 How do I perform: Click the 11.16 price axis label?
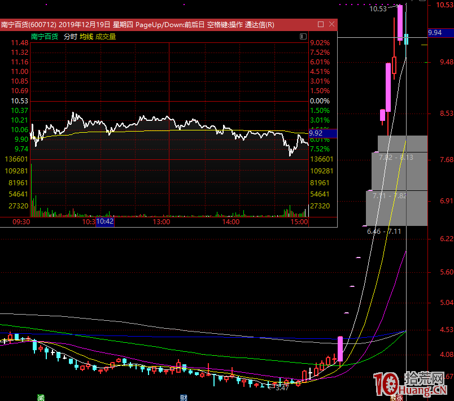coord(20,62)
